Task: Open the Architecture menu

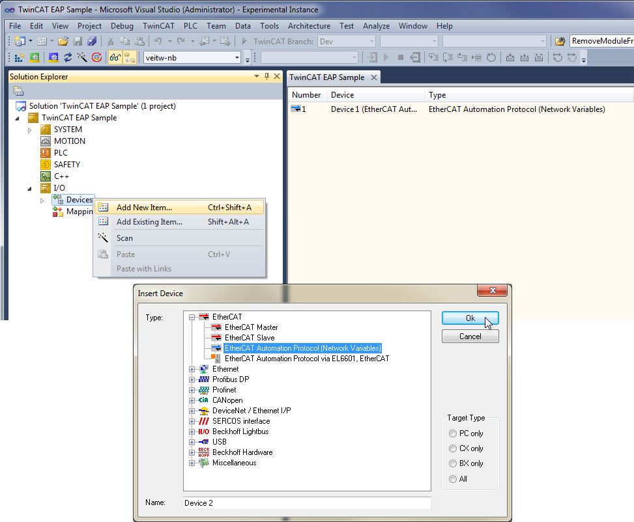Action: coord(309,26)
